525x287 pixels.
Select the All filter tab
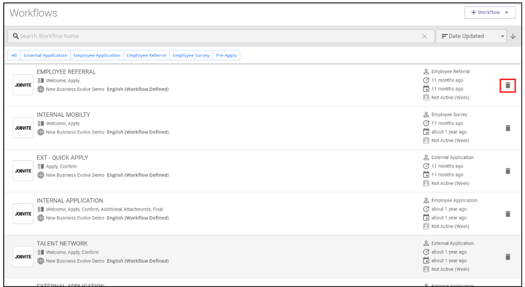point(14,55)
